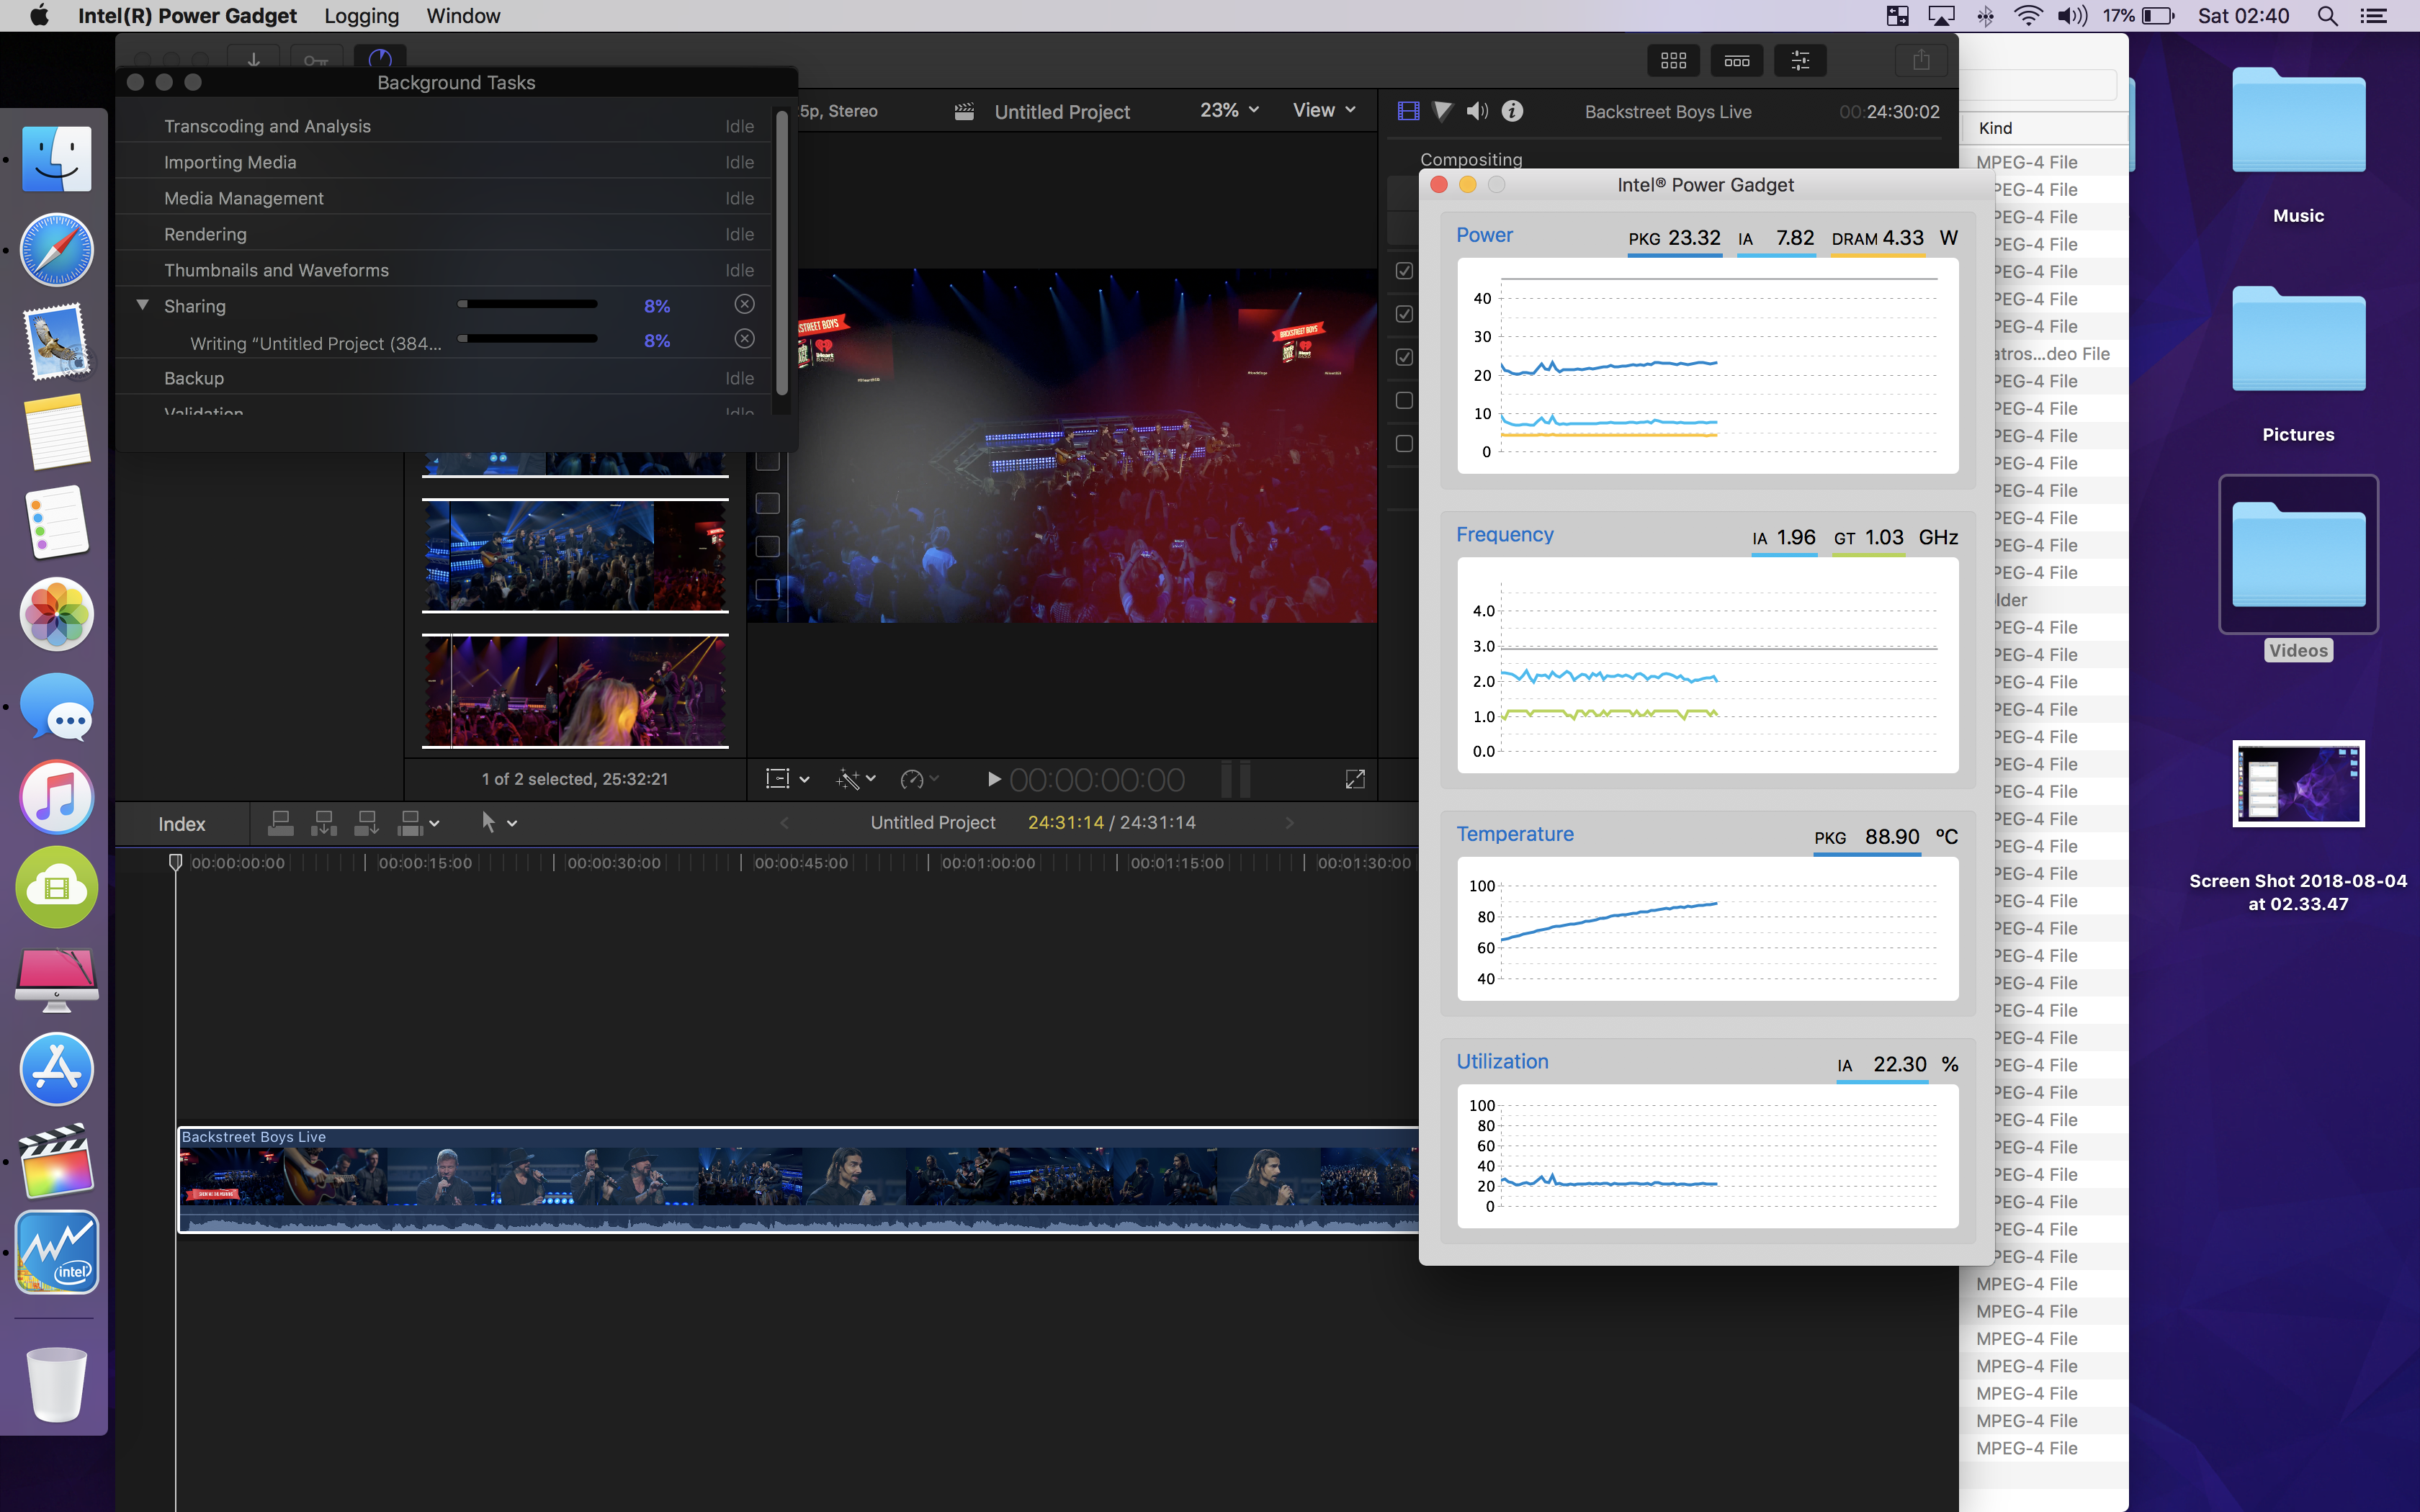Click the insert clip icon
This screenshot has height=1512, width=2420.
click(x=324, y=823)
